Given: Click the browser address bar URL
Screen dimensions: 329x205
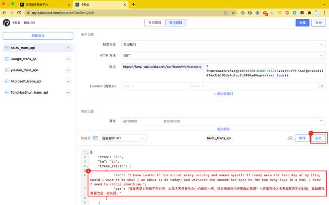Looking at the screenshot, I should coord(63,13).
